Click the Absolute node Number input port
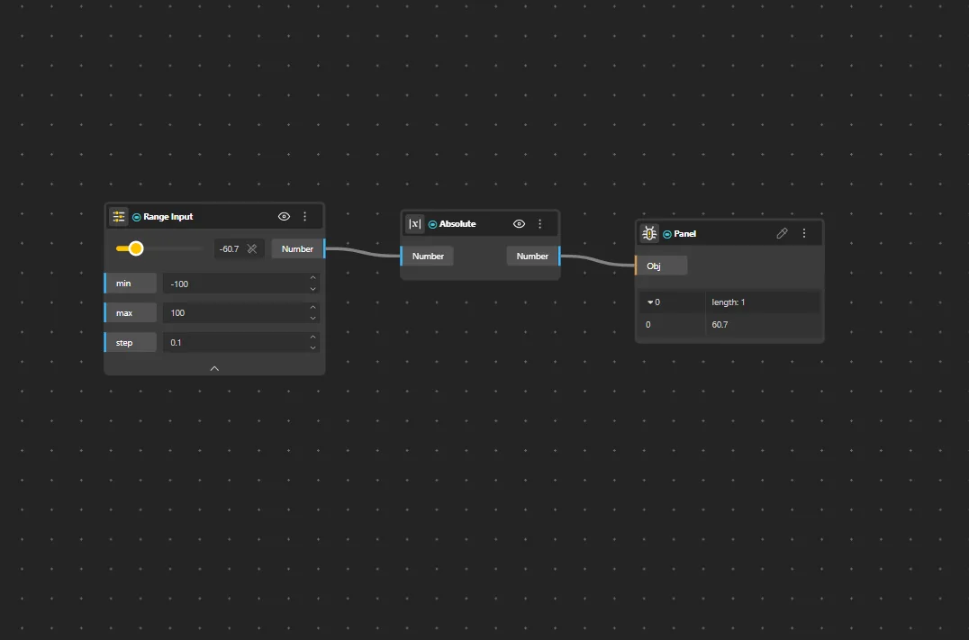969x640 pixels. coord(428,257)
